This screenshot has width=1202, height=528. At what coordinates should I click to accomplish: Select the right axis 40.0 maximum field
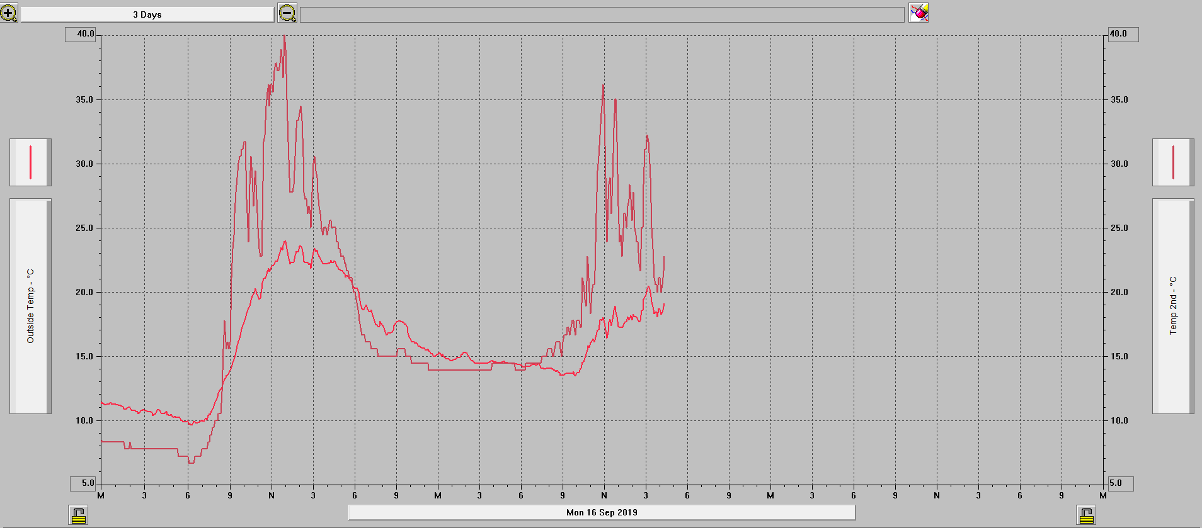(1123, 34)
